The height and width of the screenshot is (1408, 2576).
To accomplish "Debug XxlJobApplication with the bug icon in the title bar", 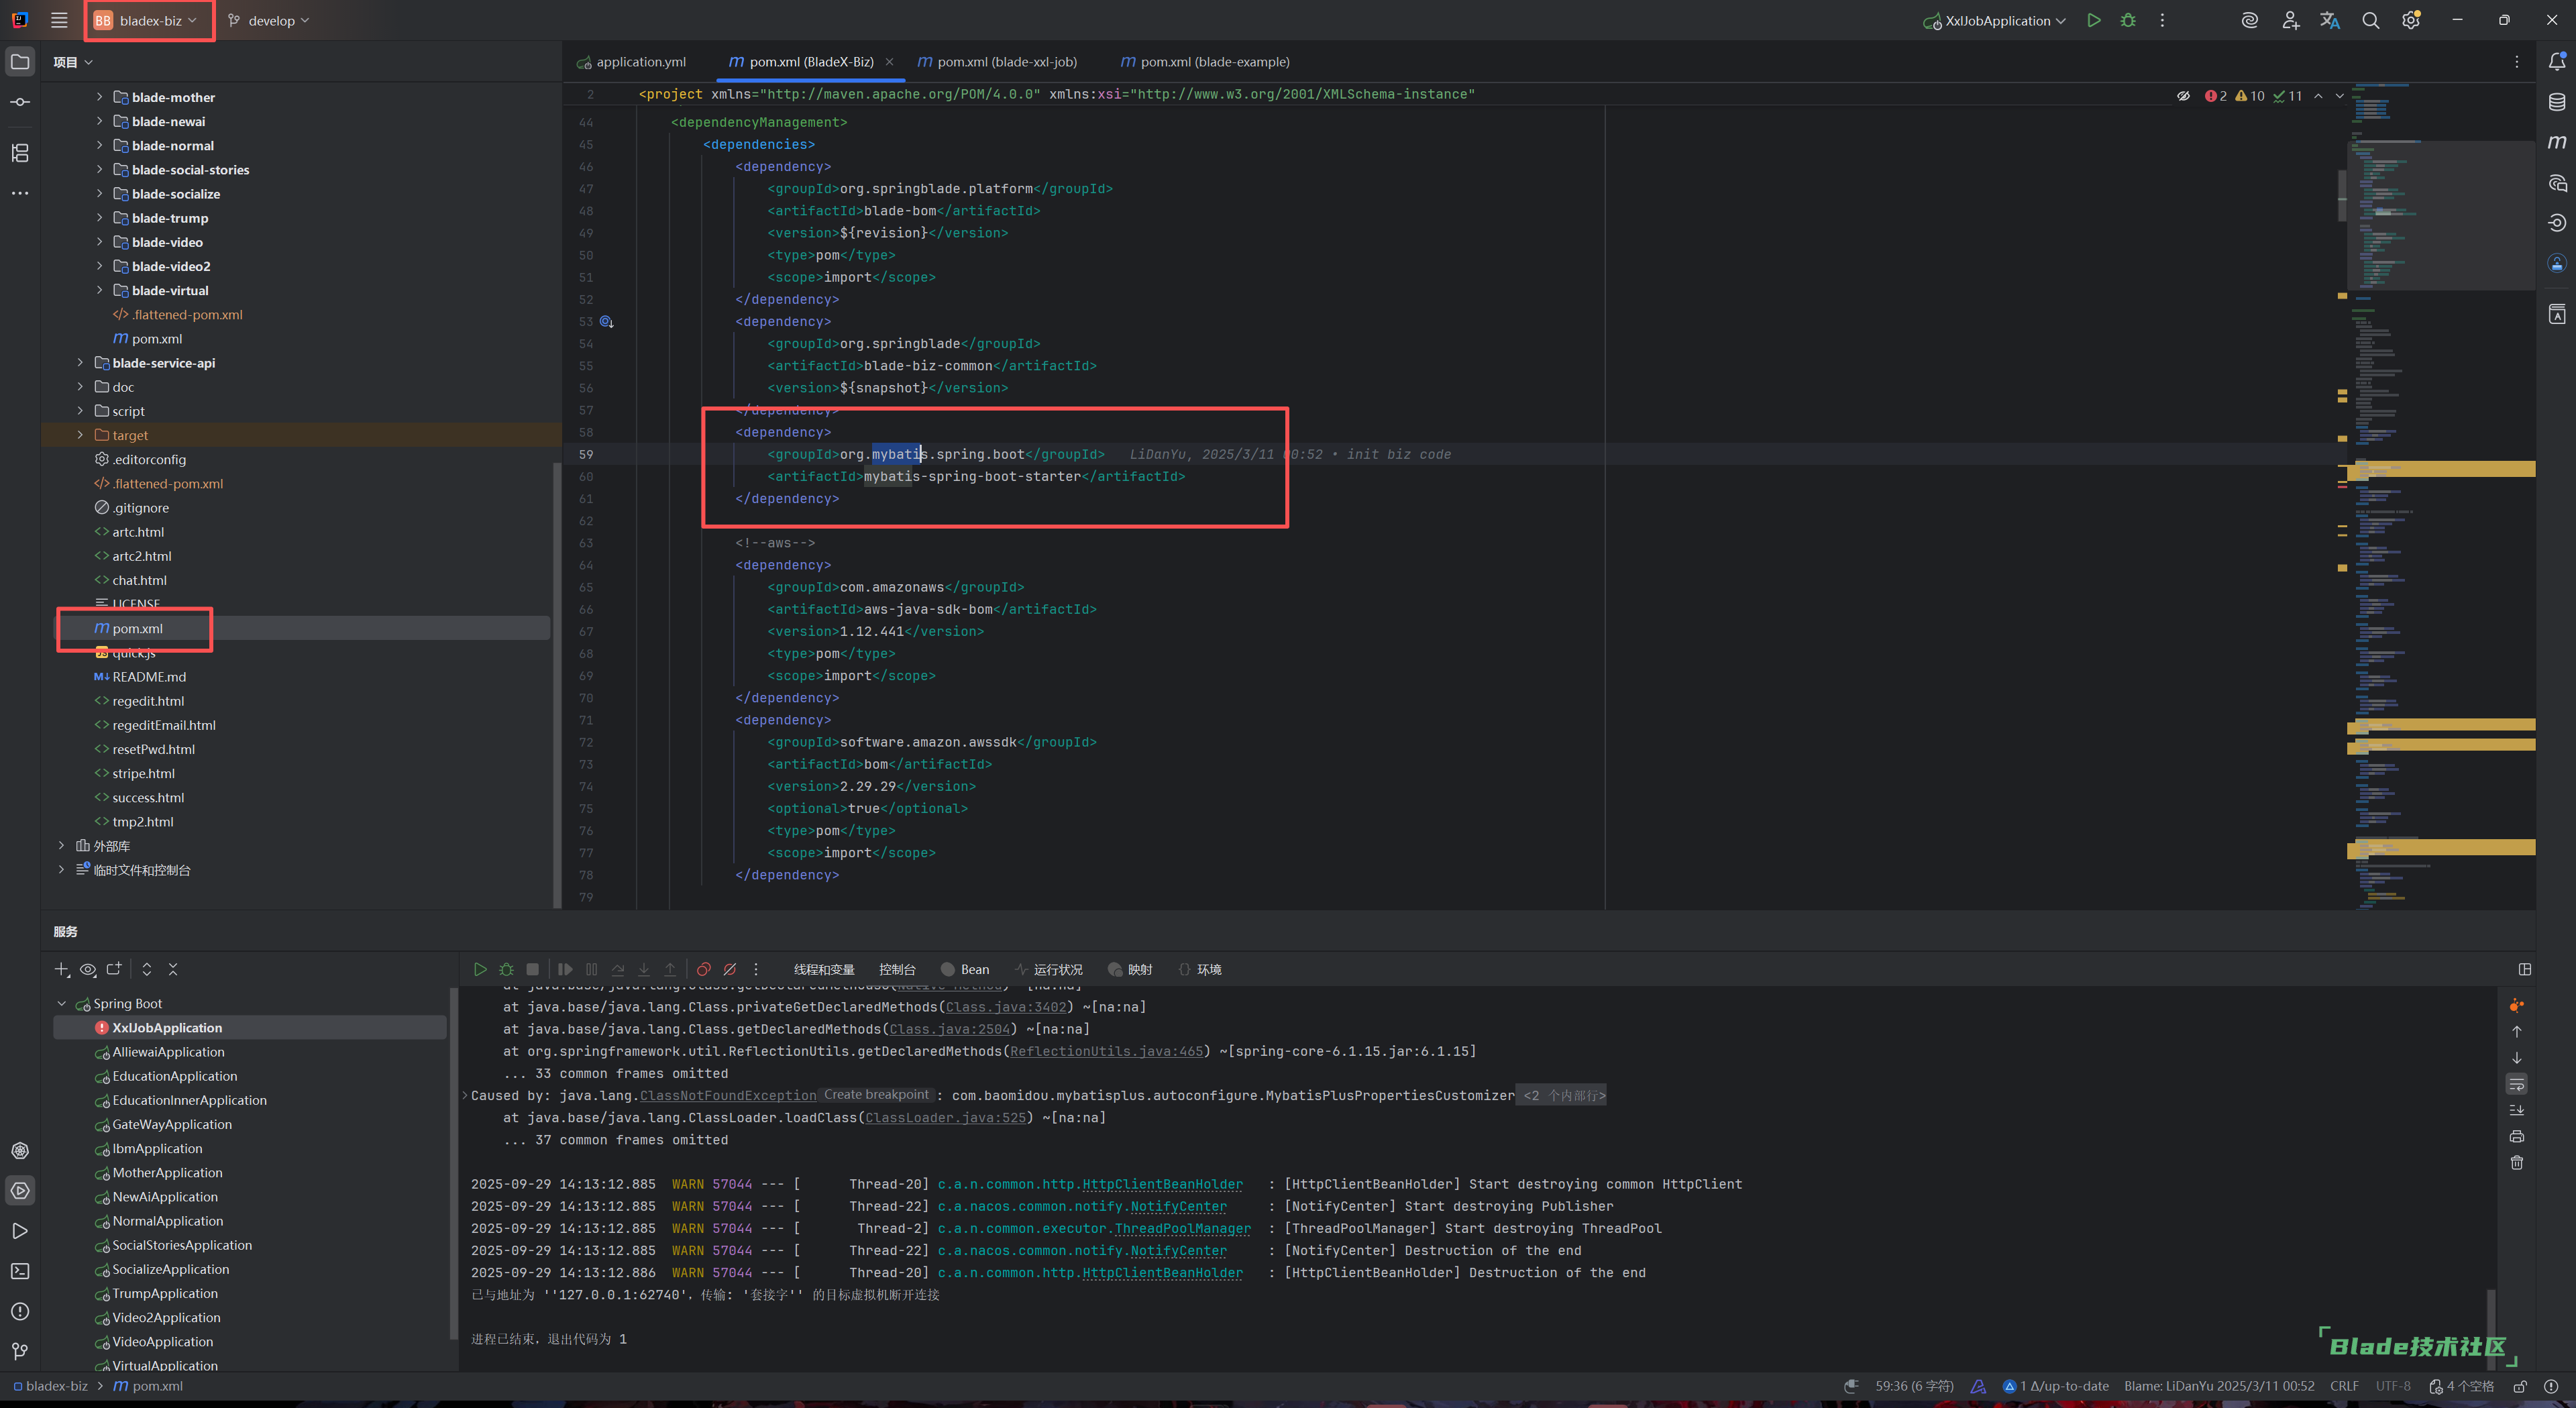I will click(2128, 20).
